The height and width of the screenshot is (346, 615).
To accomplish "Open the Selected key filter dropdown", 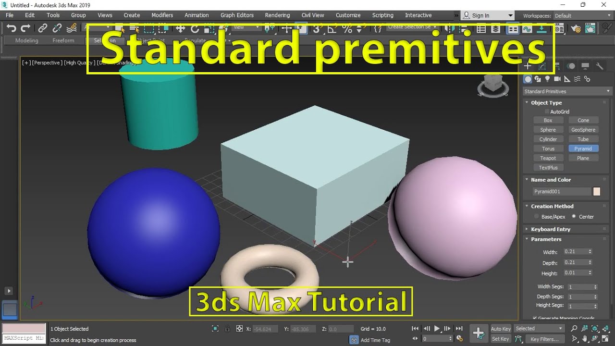I will 539,329.
